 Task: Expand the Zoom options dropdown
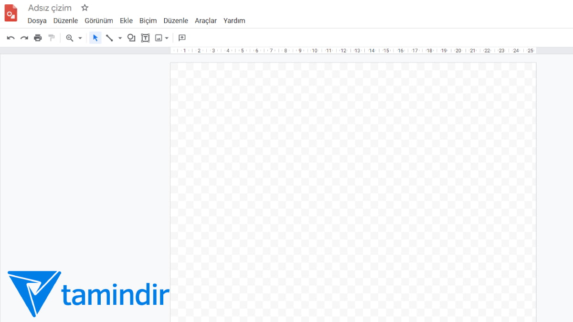(x=79, y=38)
